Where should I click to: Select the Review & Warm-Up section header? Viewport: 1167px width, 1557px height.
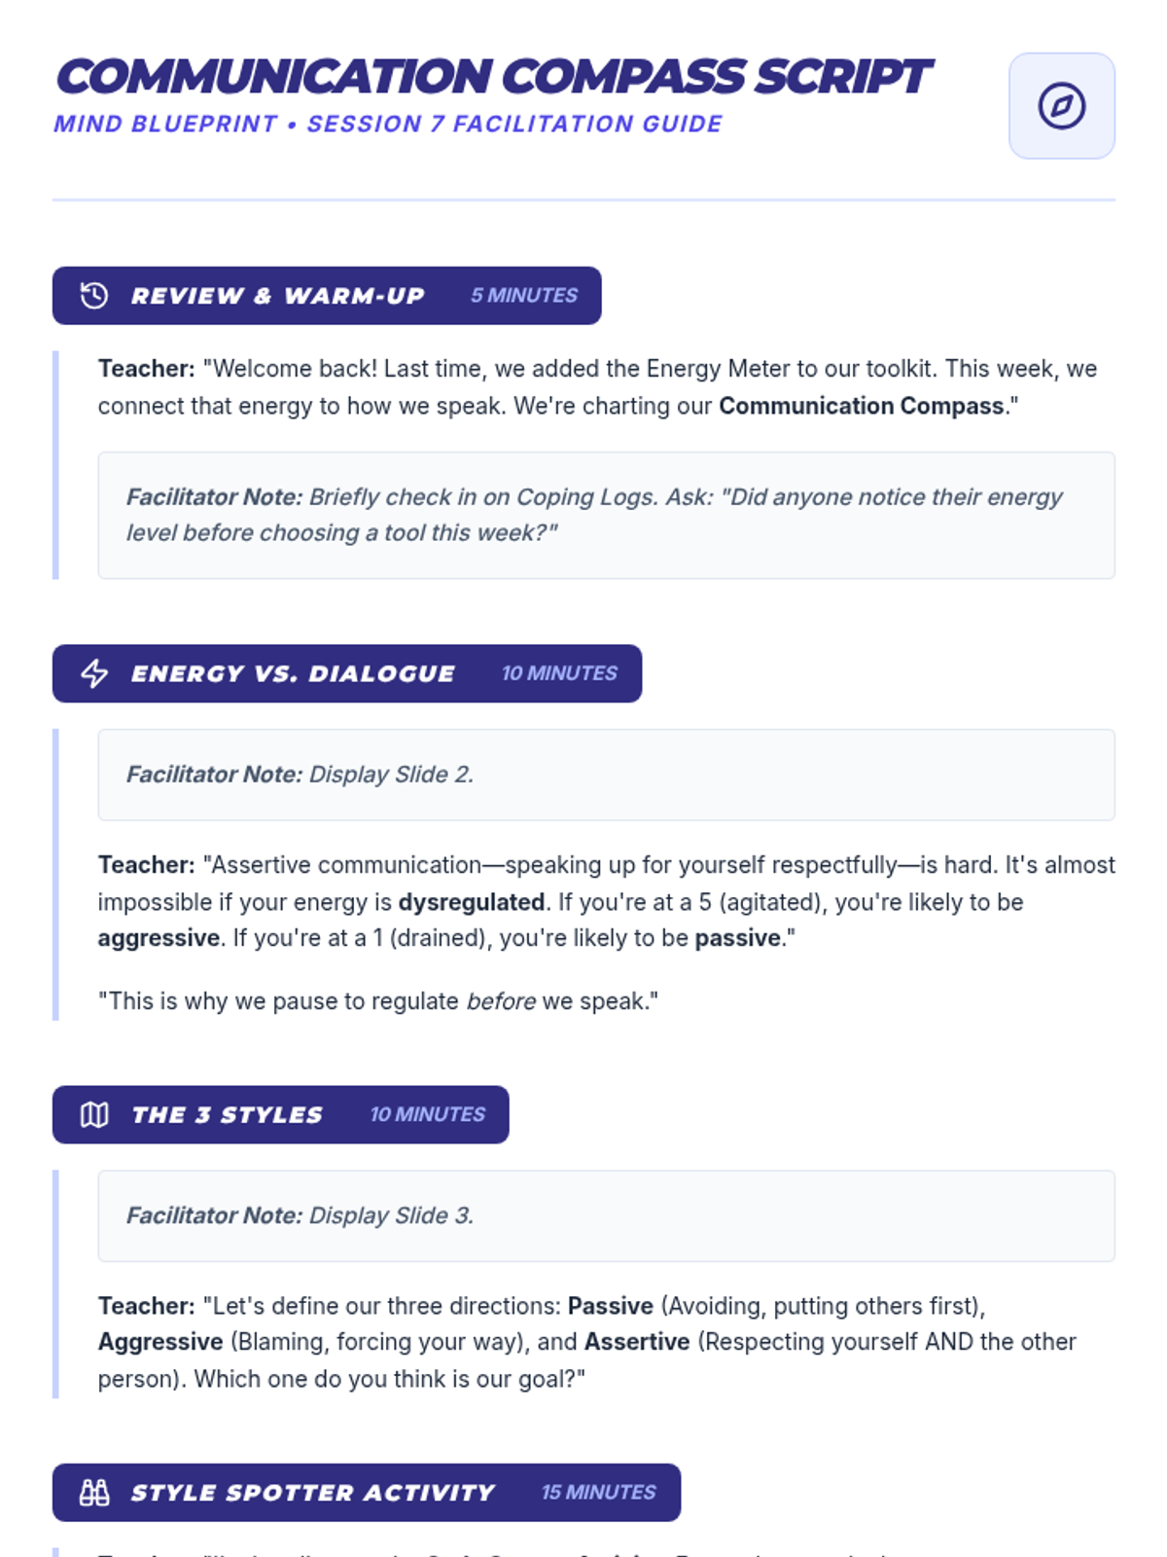(x=327, y=296)
